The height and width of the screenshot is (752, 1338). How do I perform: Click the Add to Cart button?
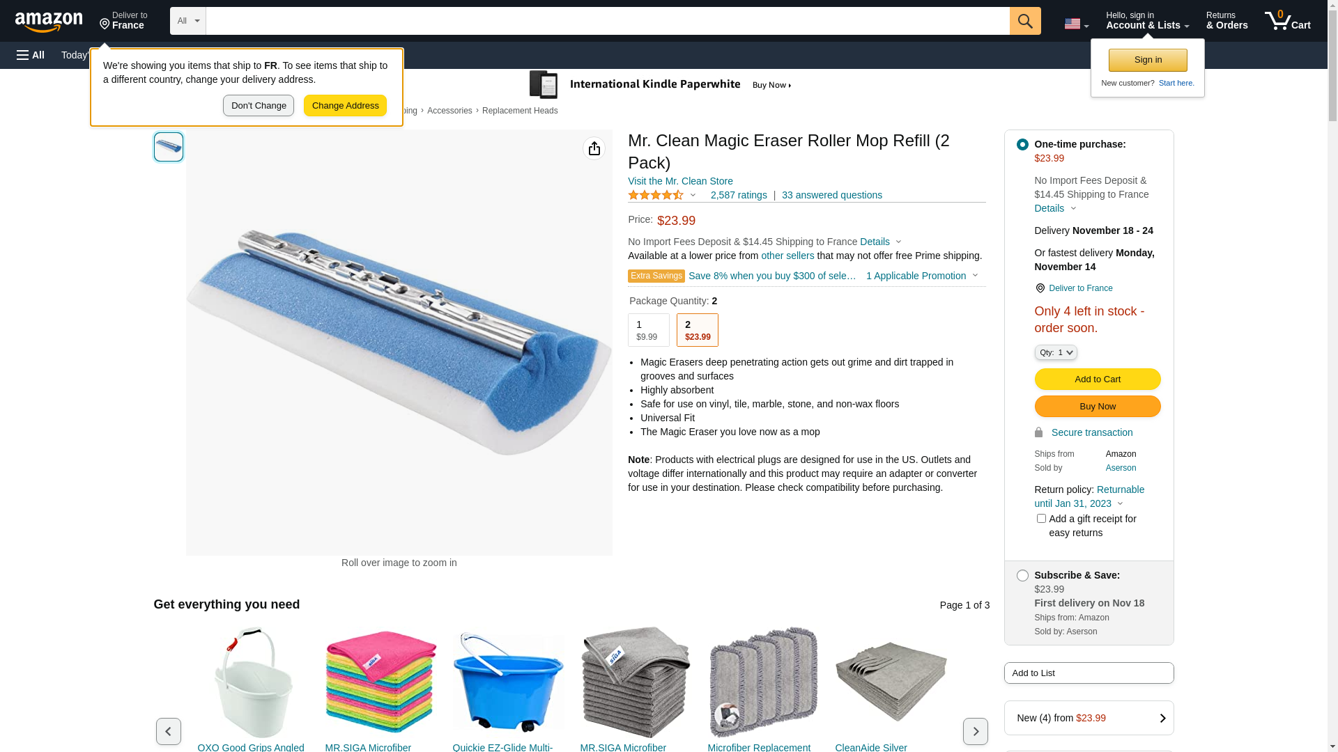point(1097,379)
